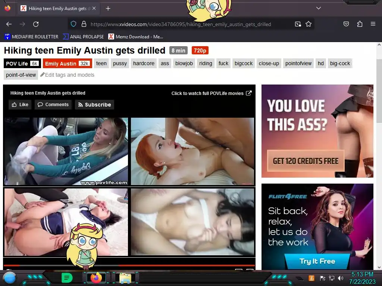
Task: Open the MEDIAFIRE ROULETTER bookmark
Action: coord(31,37)
